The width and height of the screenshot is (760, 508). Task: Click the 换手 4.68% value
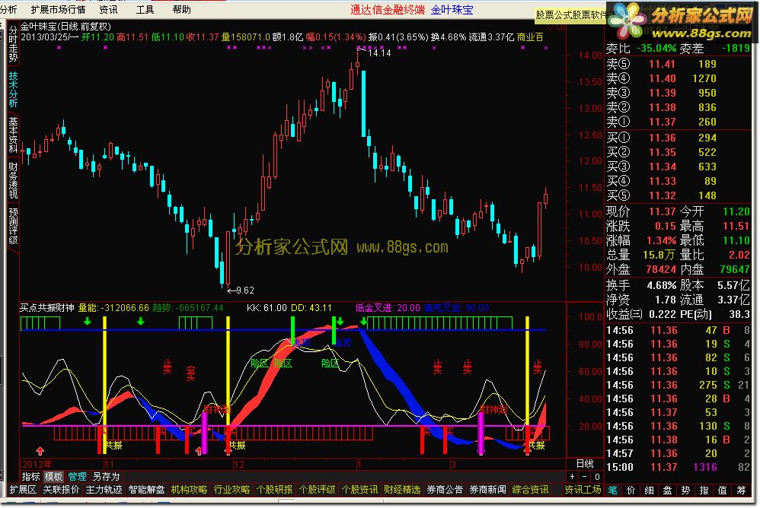(662, 285)
